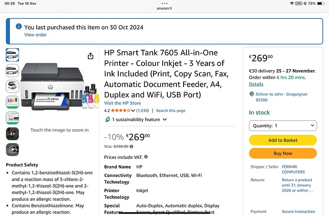
Task: Tap the amazon.fr address bar
Action: coord(164,8)
